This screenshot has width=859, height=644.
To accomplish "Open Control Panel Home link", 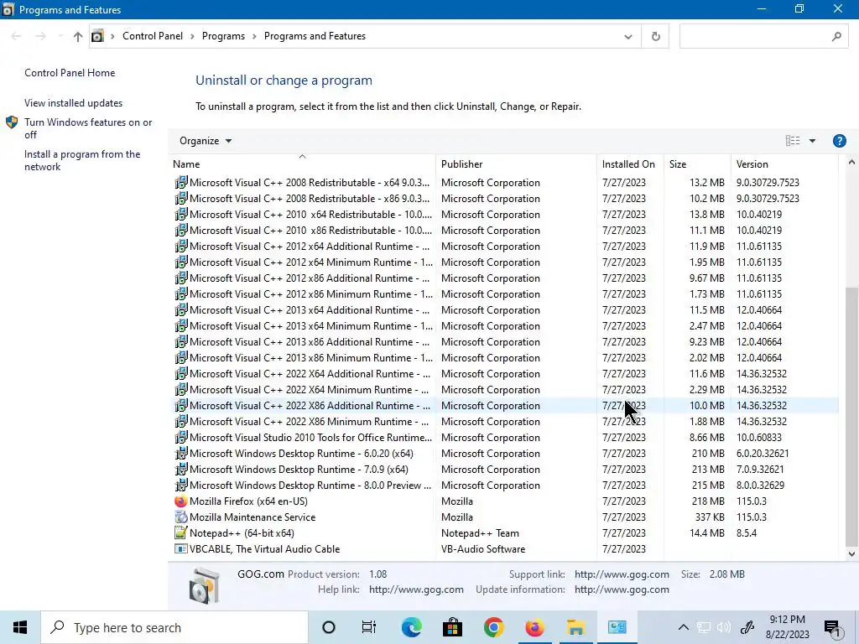I will [x=70, y=73].
